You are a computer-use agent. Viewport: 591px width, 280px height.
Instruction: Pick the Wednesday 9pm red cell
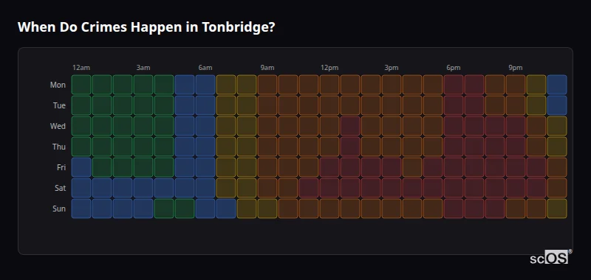[516, 126]
